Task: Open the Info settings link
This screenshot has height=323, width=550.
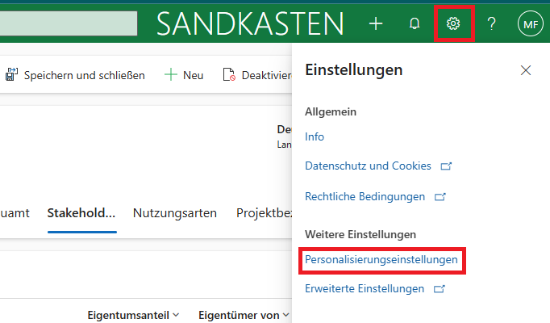Action: [315, 136]
